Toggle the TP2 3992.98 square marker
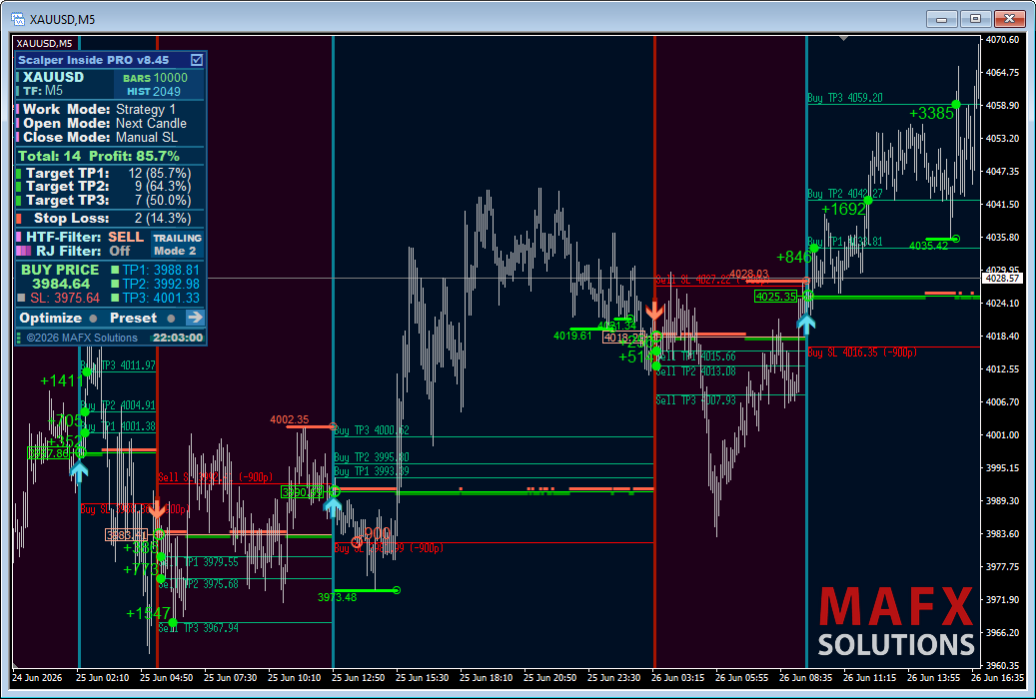This screenshot has height=699, width=1036. coord(115,284)
